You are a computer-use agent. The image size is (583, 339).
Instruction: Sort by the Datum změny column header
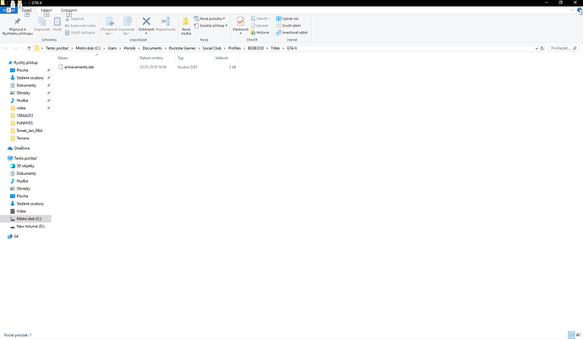150,57
